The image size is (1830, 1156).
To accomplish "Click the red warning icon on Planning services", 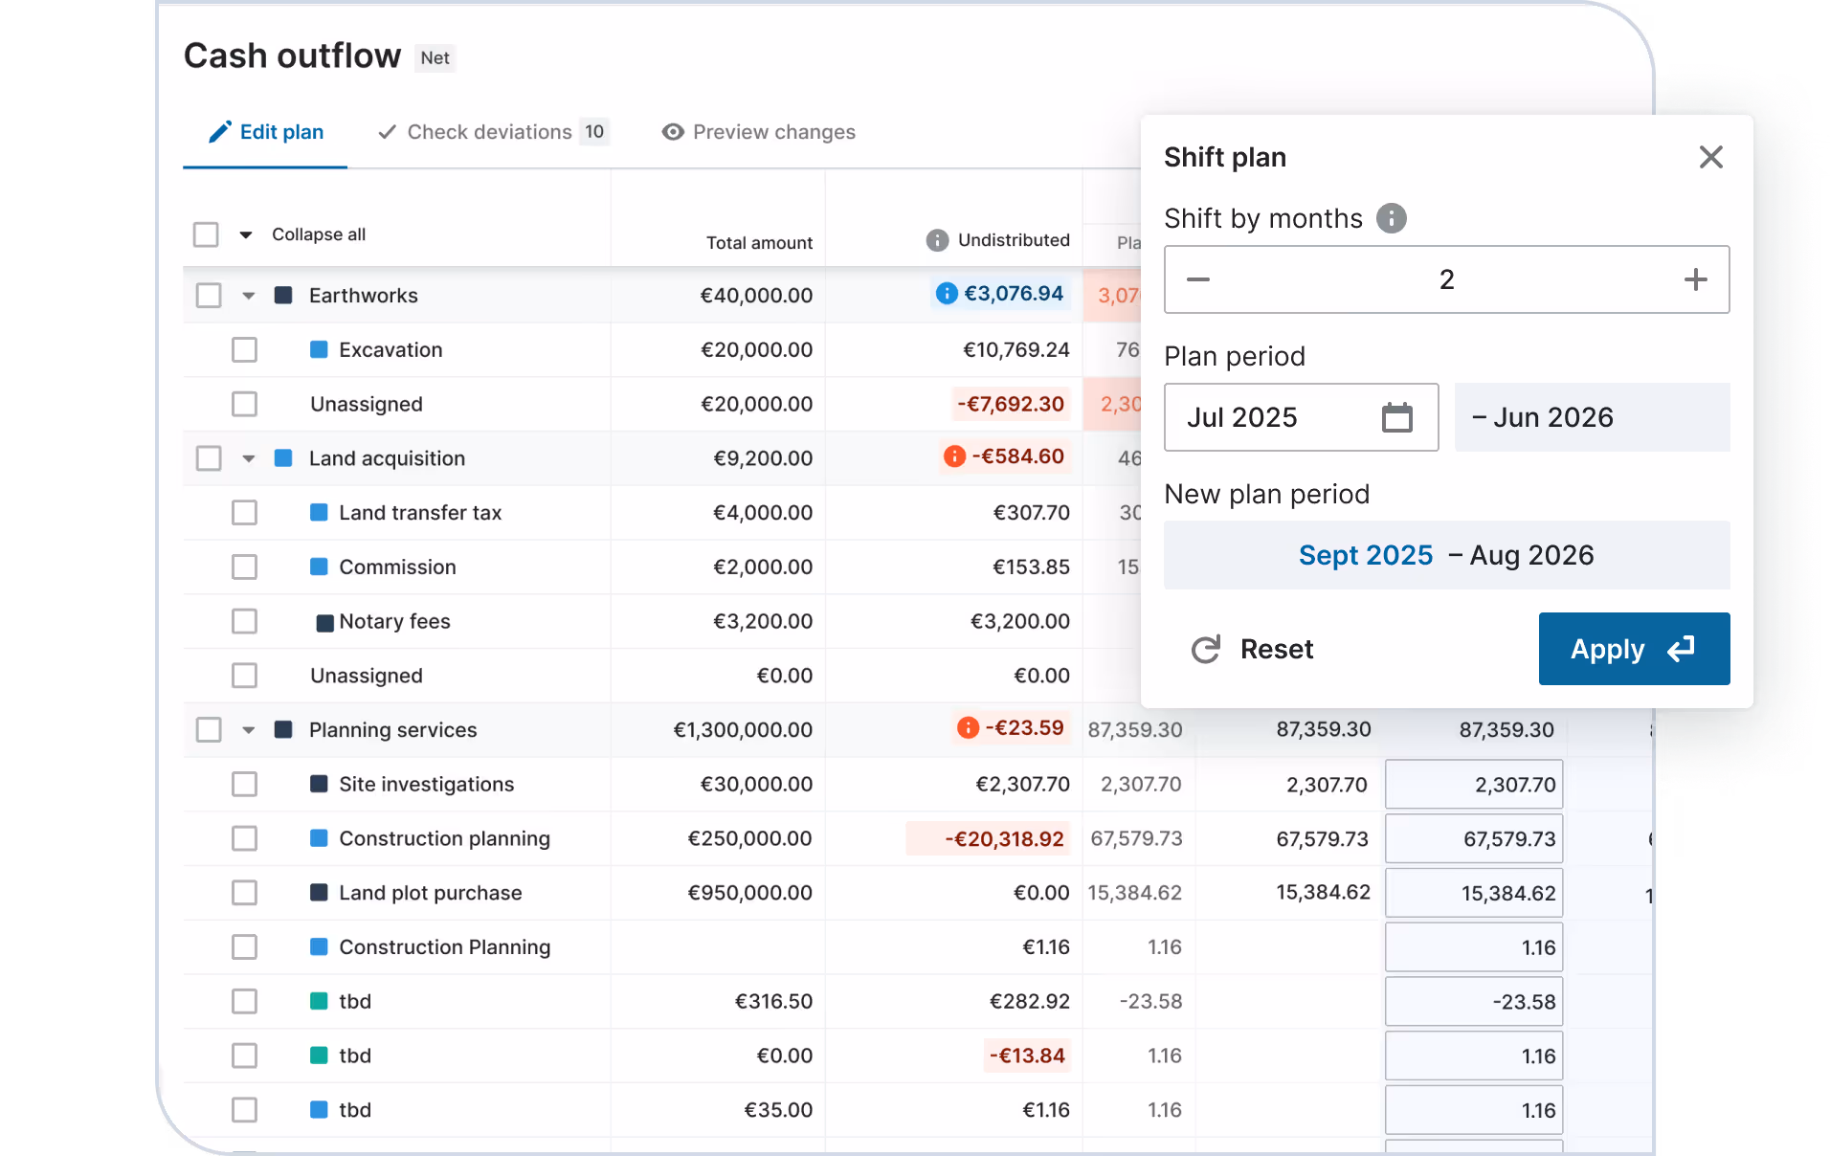I will coord(968,728).
